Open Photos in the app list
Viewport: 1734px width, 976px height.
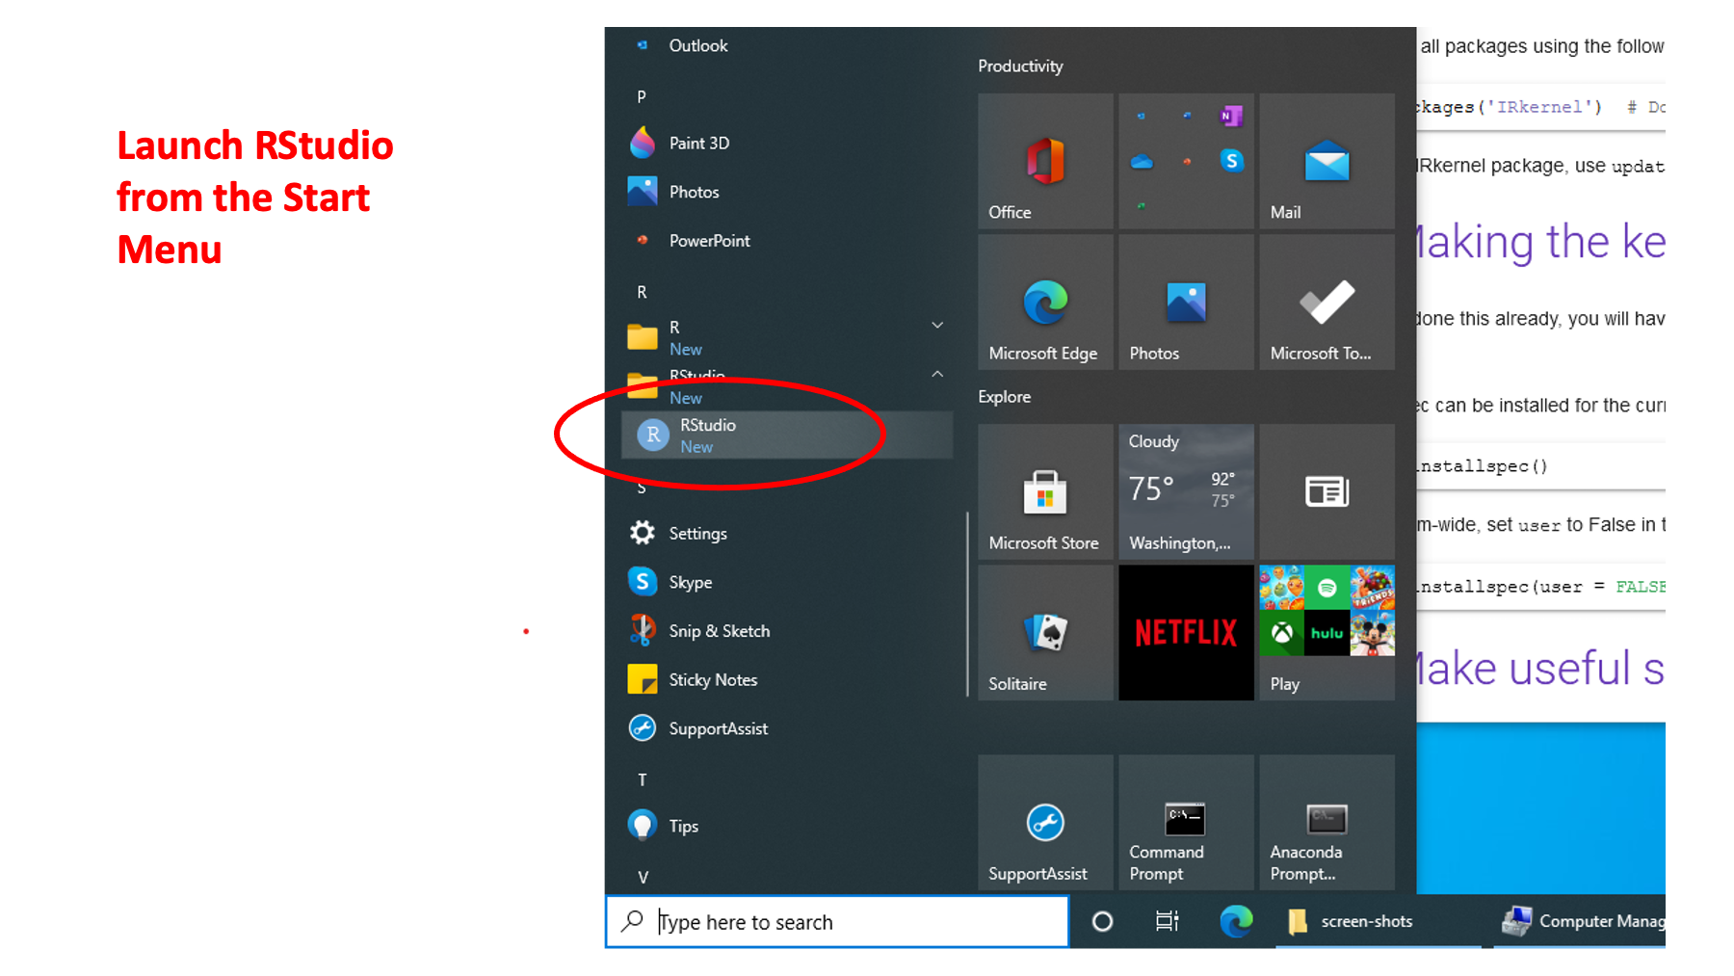785,192
